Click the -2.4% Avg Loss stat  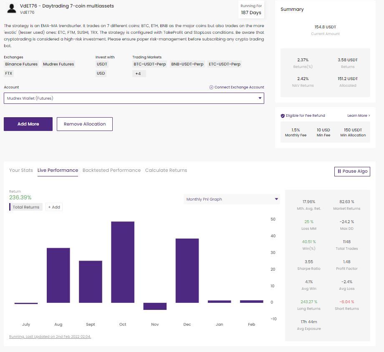coord(347,285)
